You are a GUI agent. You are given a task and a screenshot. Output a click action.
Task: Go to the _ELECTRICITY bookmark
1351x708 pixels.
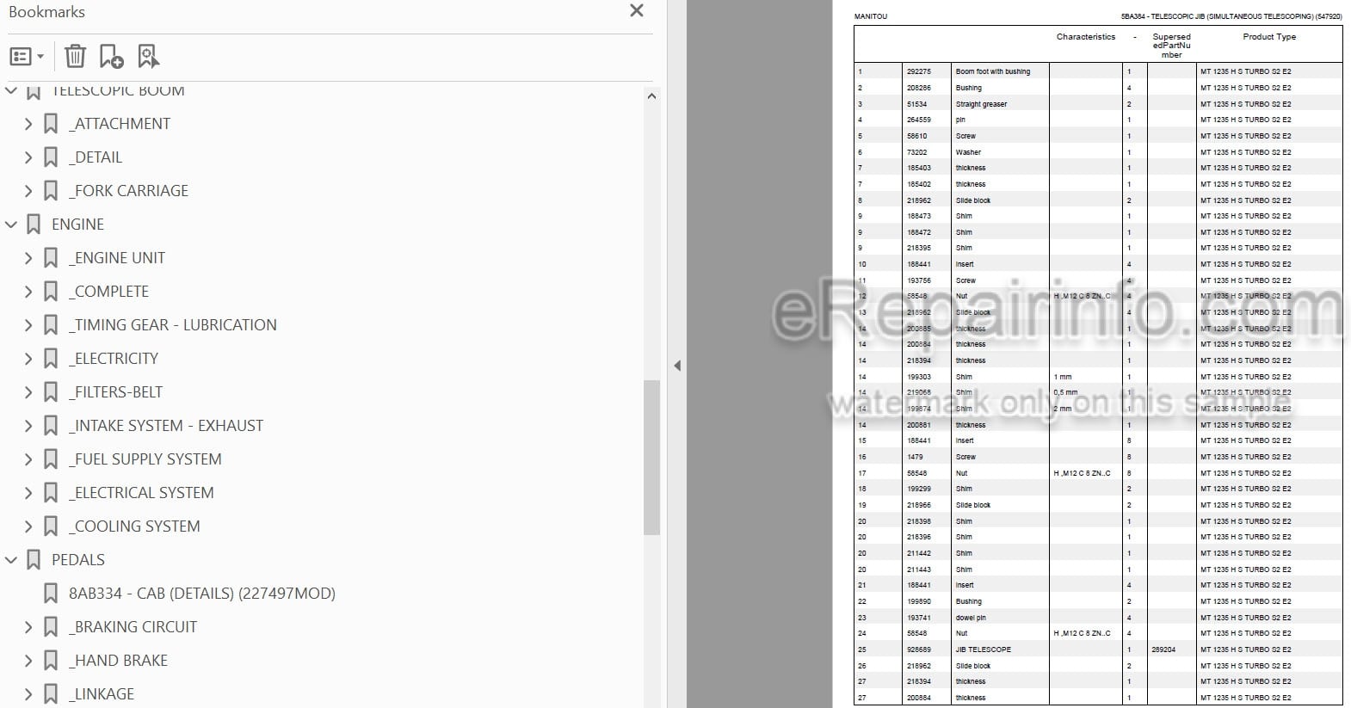[x=114, y=359]
